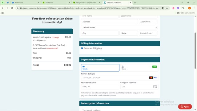
Task: Click the pinned tab with V icon
Action: (8, 2)
